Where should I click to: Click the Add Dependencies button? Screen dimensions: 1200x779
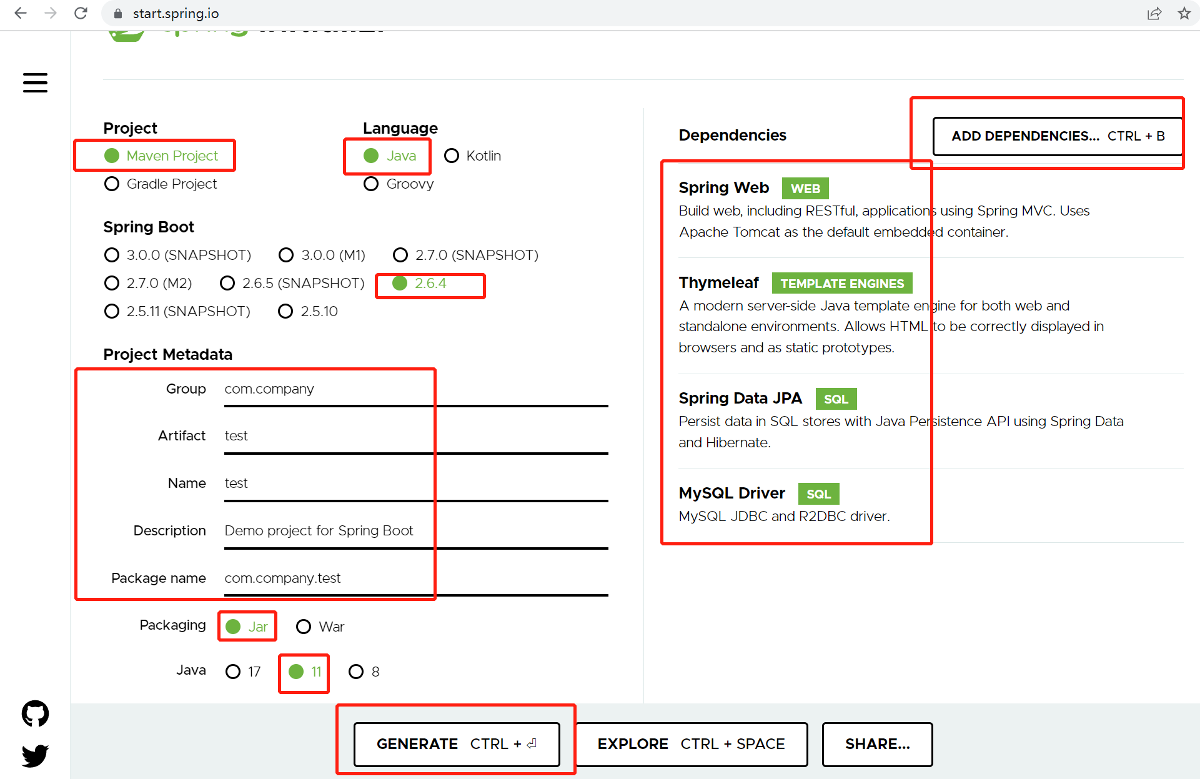pos(1057,136)
